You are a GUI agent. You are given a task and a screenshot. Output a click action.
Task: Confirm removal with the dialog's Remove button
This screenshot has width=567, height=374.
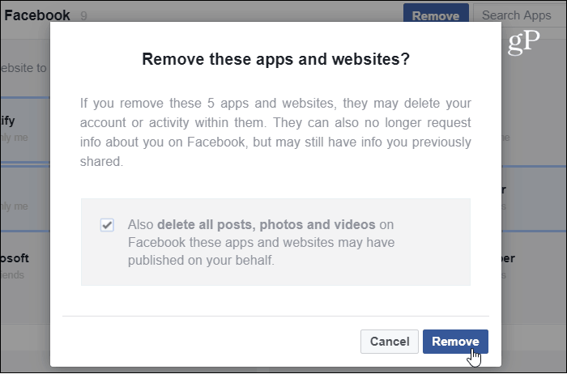[x=455, y=342]
